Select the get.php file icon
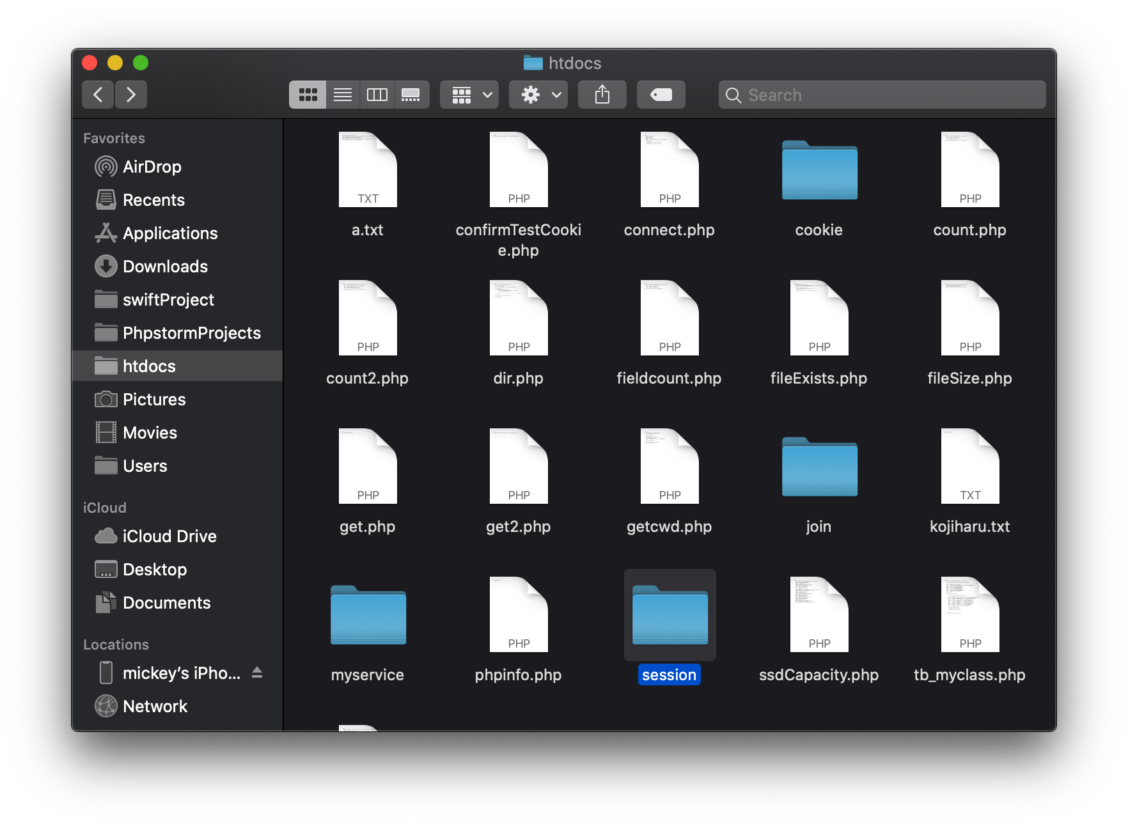Viewport: 1128px width, 826px height. [368, 466]
